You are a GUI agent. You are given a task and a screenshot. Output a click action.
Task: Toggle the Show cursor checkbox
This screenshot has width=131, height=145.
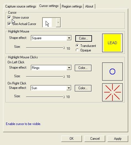(x=9, y=17)
